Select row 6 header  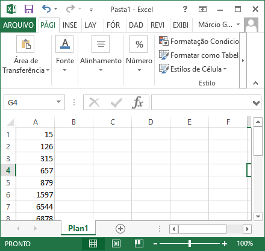click(8, 194)
